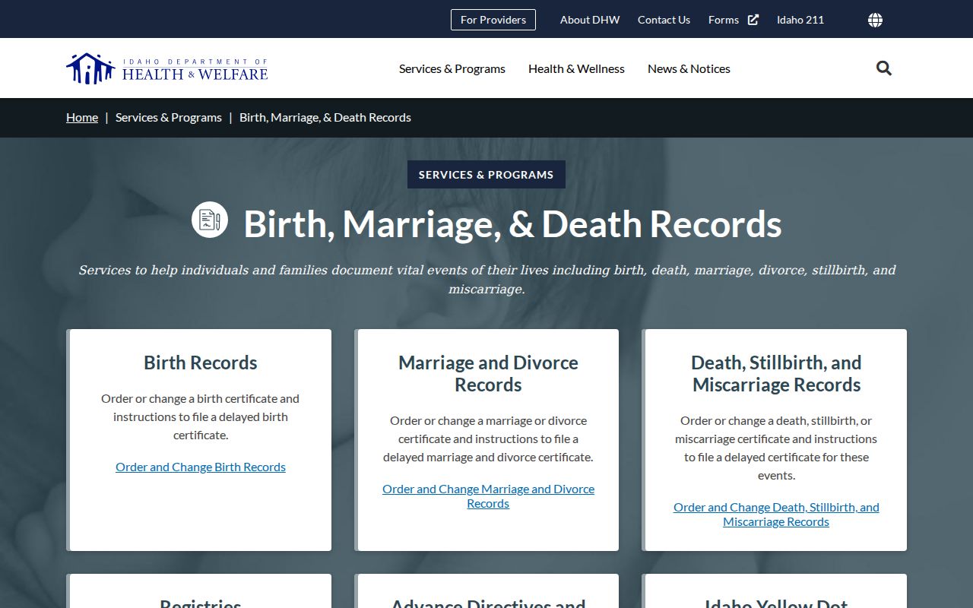Screen dimensions: 973x608
Task: Open the Health & Wellness menu
Action: [x=576, y=68]
